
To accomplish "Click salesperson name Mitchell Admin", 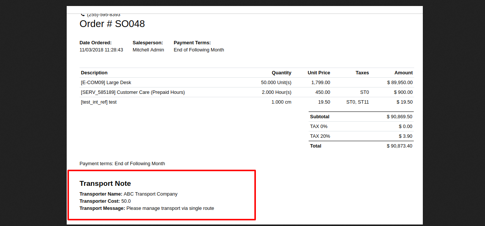I will coord(148,50).
